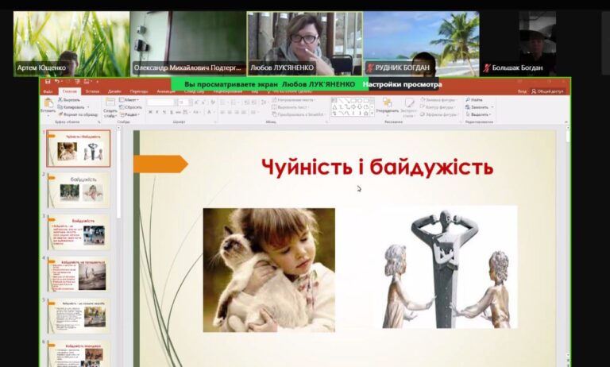Open the Insert (Вставка) ribbon tab

(92, 91)
